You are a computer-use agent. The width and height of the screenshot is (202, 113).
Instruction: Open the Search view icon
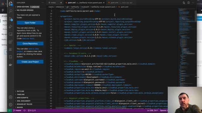click(10, 11)
